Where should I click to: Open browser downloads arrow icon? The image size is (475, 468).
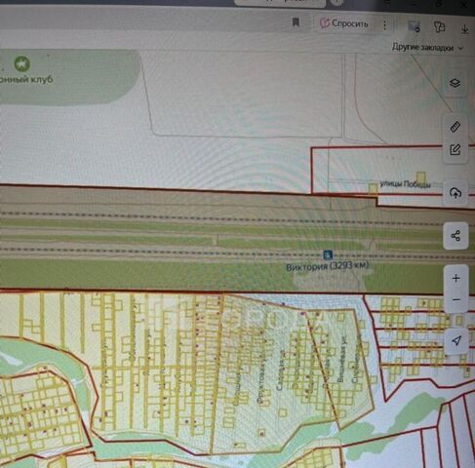(x=464, y=28)
